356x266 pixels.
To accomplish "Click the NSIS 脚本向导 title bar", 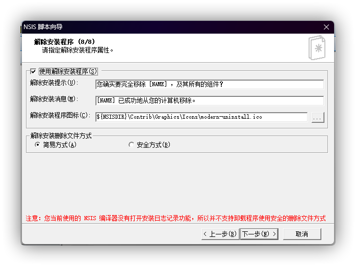I will click(153, 27).
